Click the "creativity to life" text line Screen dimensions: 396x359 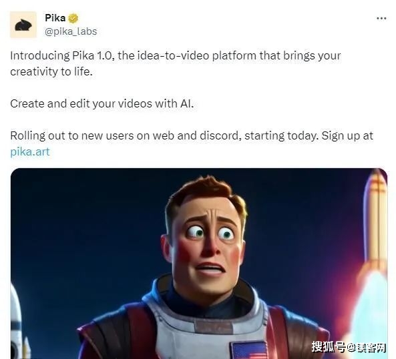point(51,71)
